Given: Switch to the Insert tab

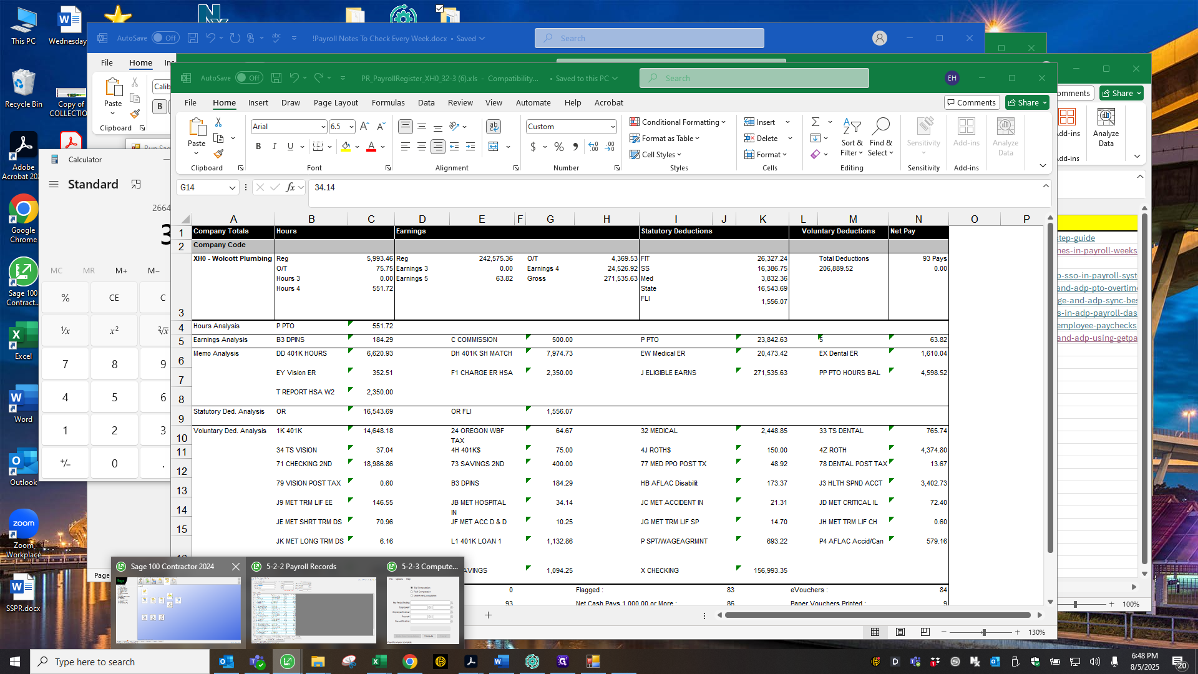Looking at the screenshot, I should pyautogui.click(x=258, y=102).
